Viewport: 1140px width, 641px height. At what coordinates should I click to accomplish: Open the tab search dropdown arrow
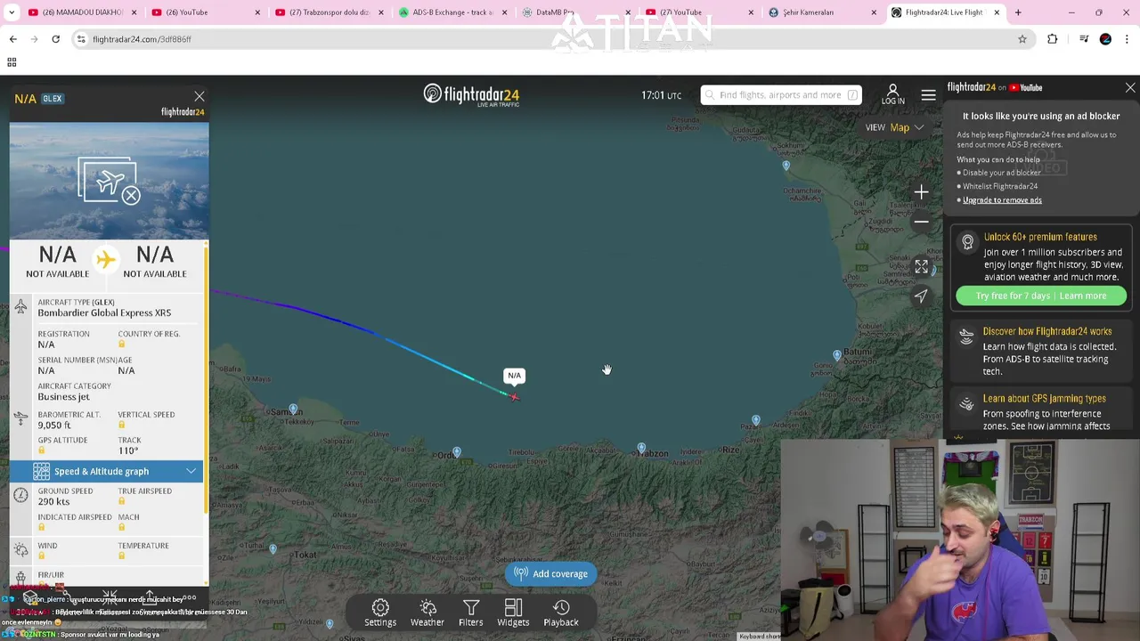12,12
